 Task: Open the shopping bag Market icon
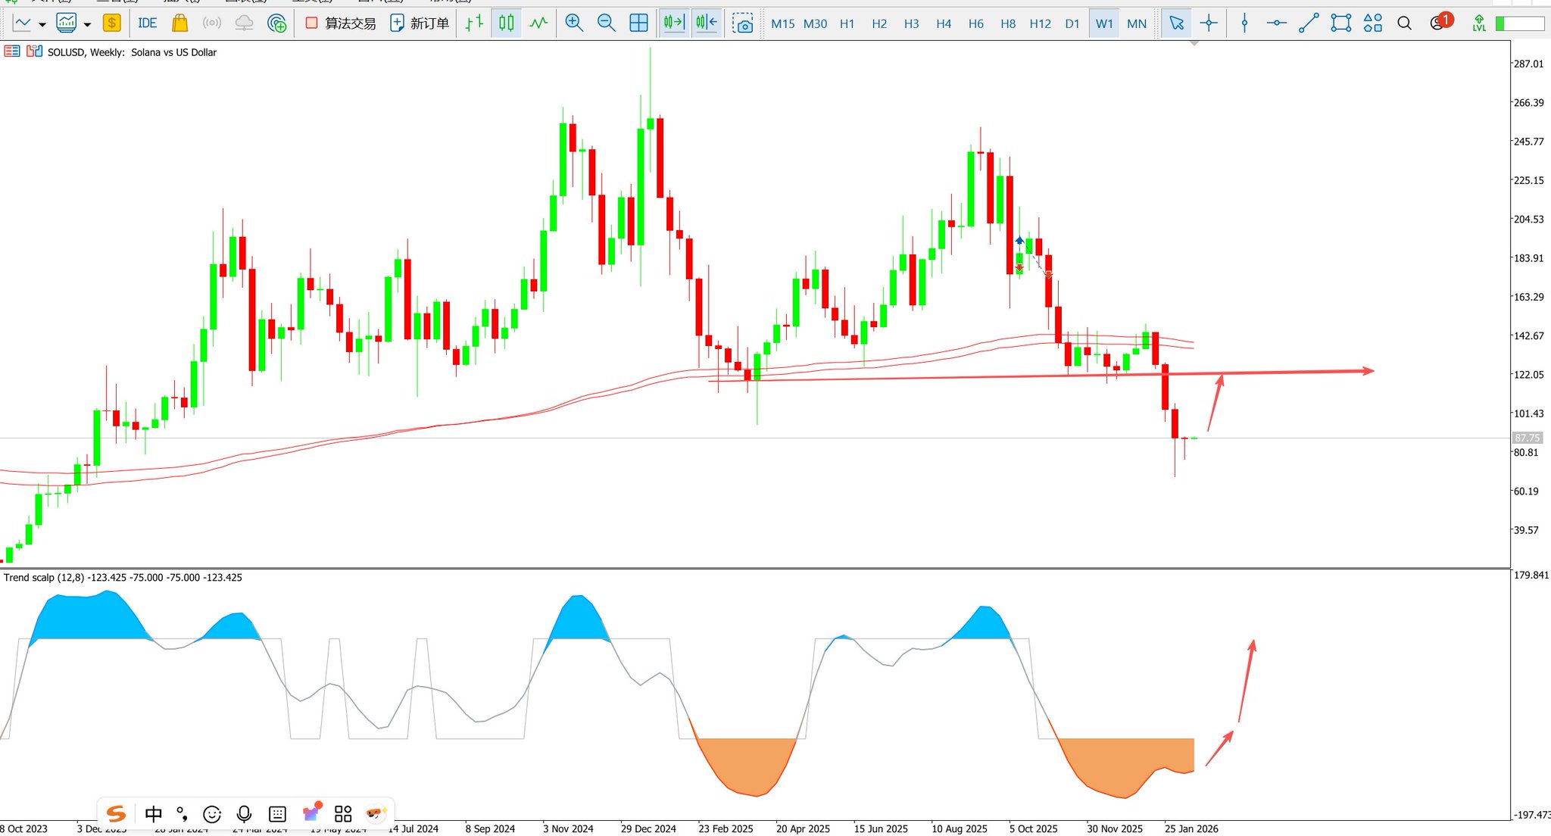pyautogui.click(x=179, y=23)
